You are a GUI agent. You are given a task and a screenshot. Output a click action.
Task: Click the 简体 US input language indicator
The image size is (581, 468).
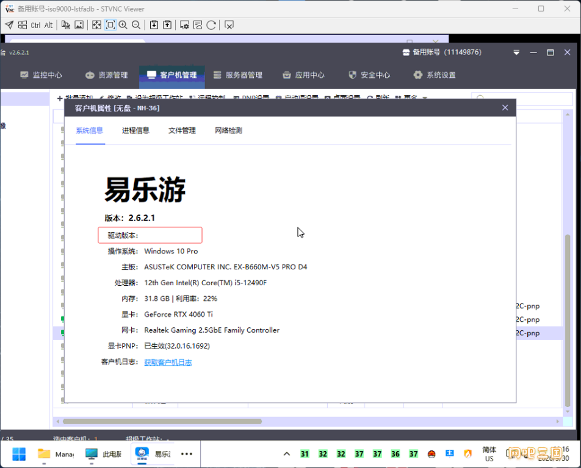pyautogui.click(x=489, y=454)
